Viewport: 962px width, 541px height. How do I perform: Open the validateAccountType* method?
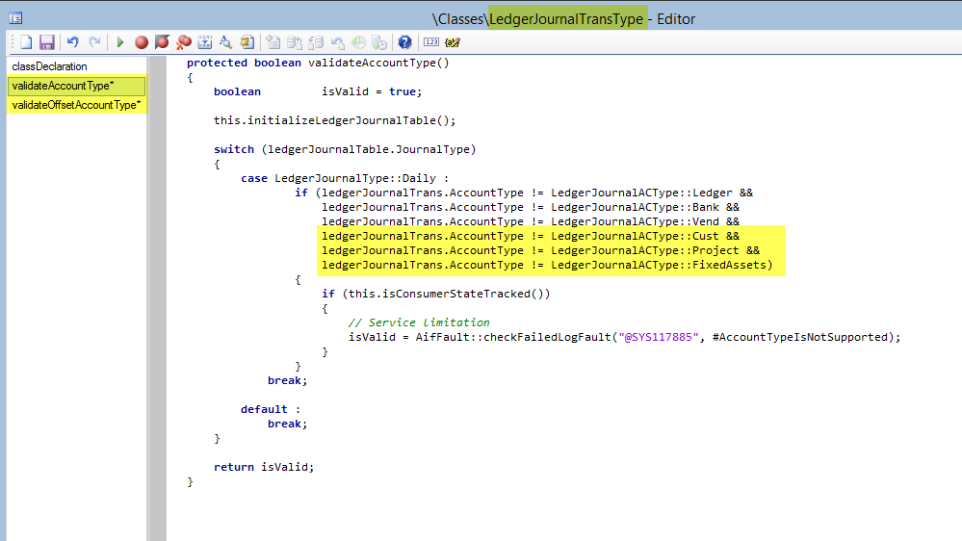[64, 86]
